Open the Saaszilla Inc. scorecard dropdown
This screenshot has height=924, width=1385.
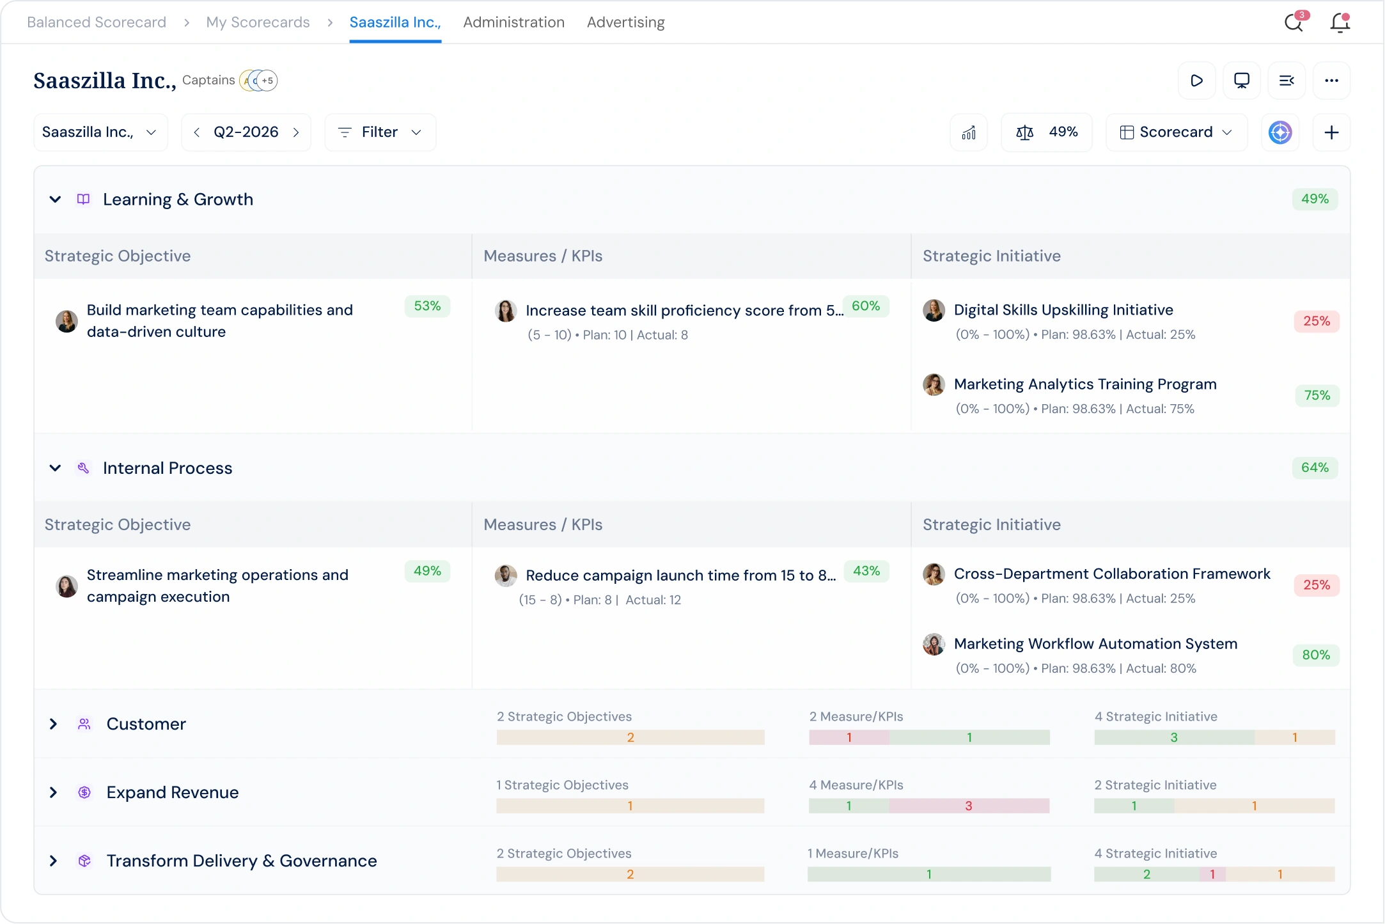100,132
